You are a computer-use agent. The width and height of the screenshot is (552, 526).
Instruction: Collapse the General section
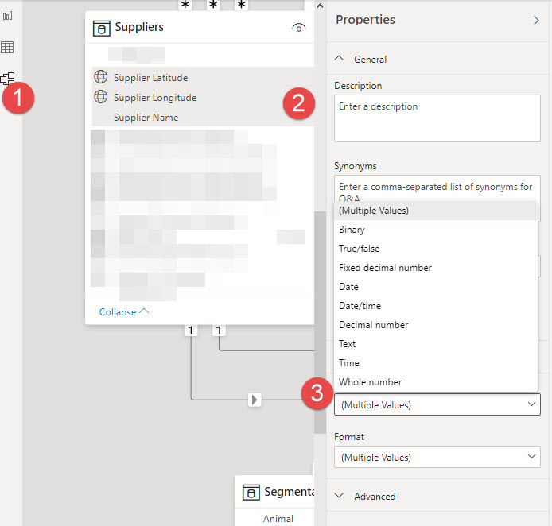pos(339,58)
